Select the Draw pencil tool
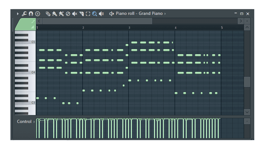The height and width of the screenshot is (153, 265). 48,14
